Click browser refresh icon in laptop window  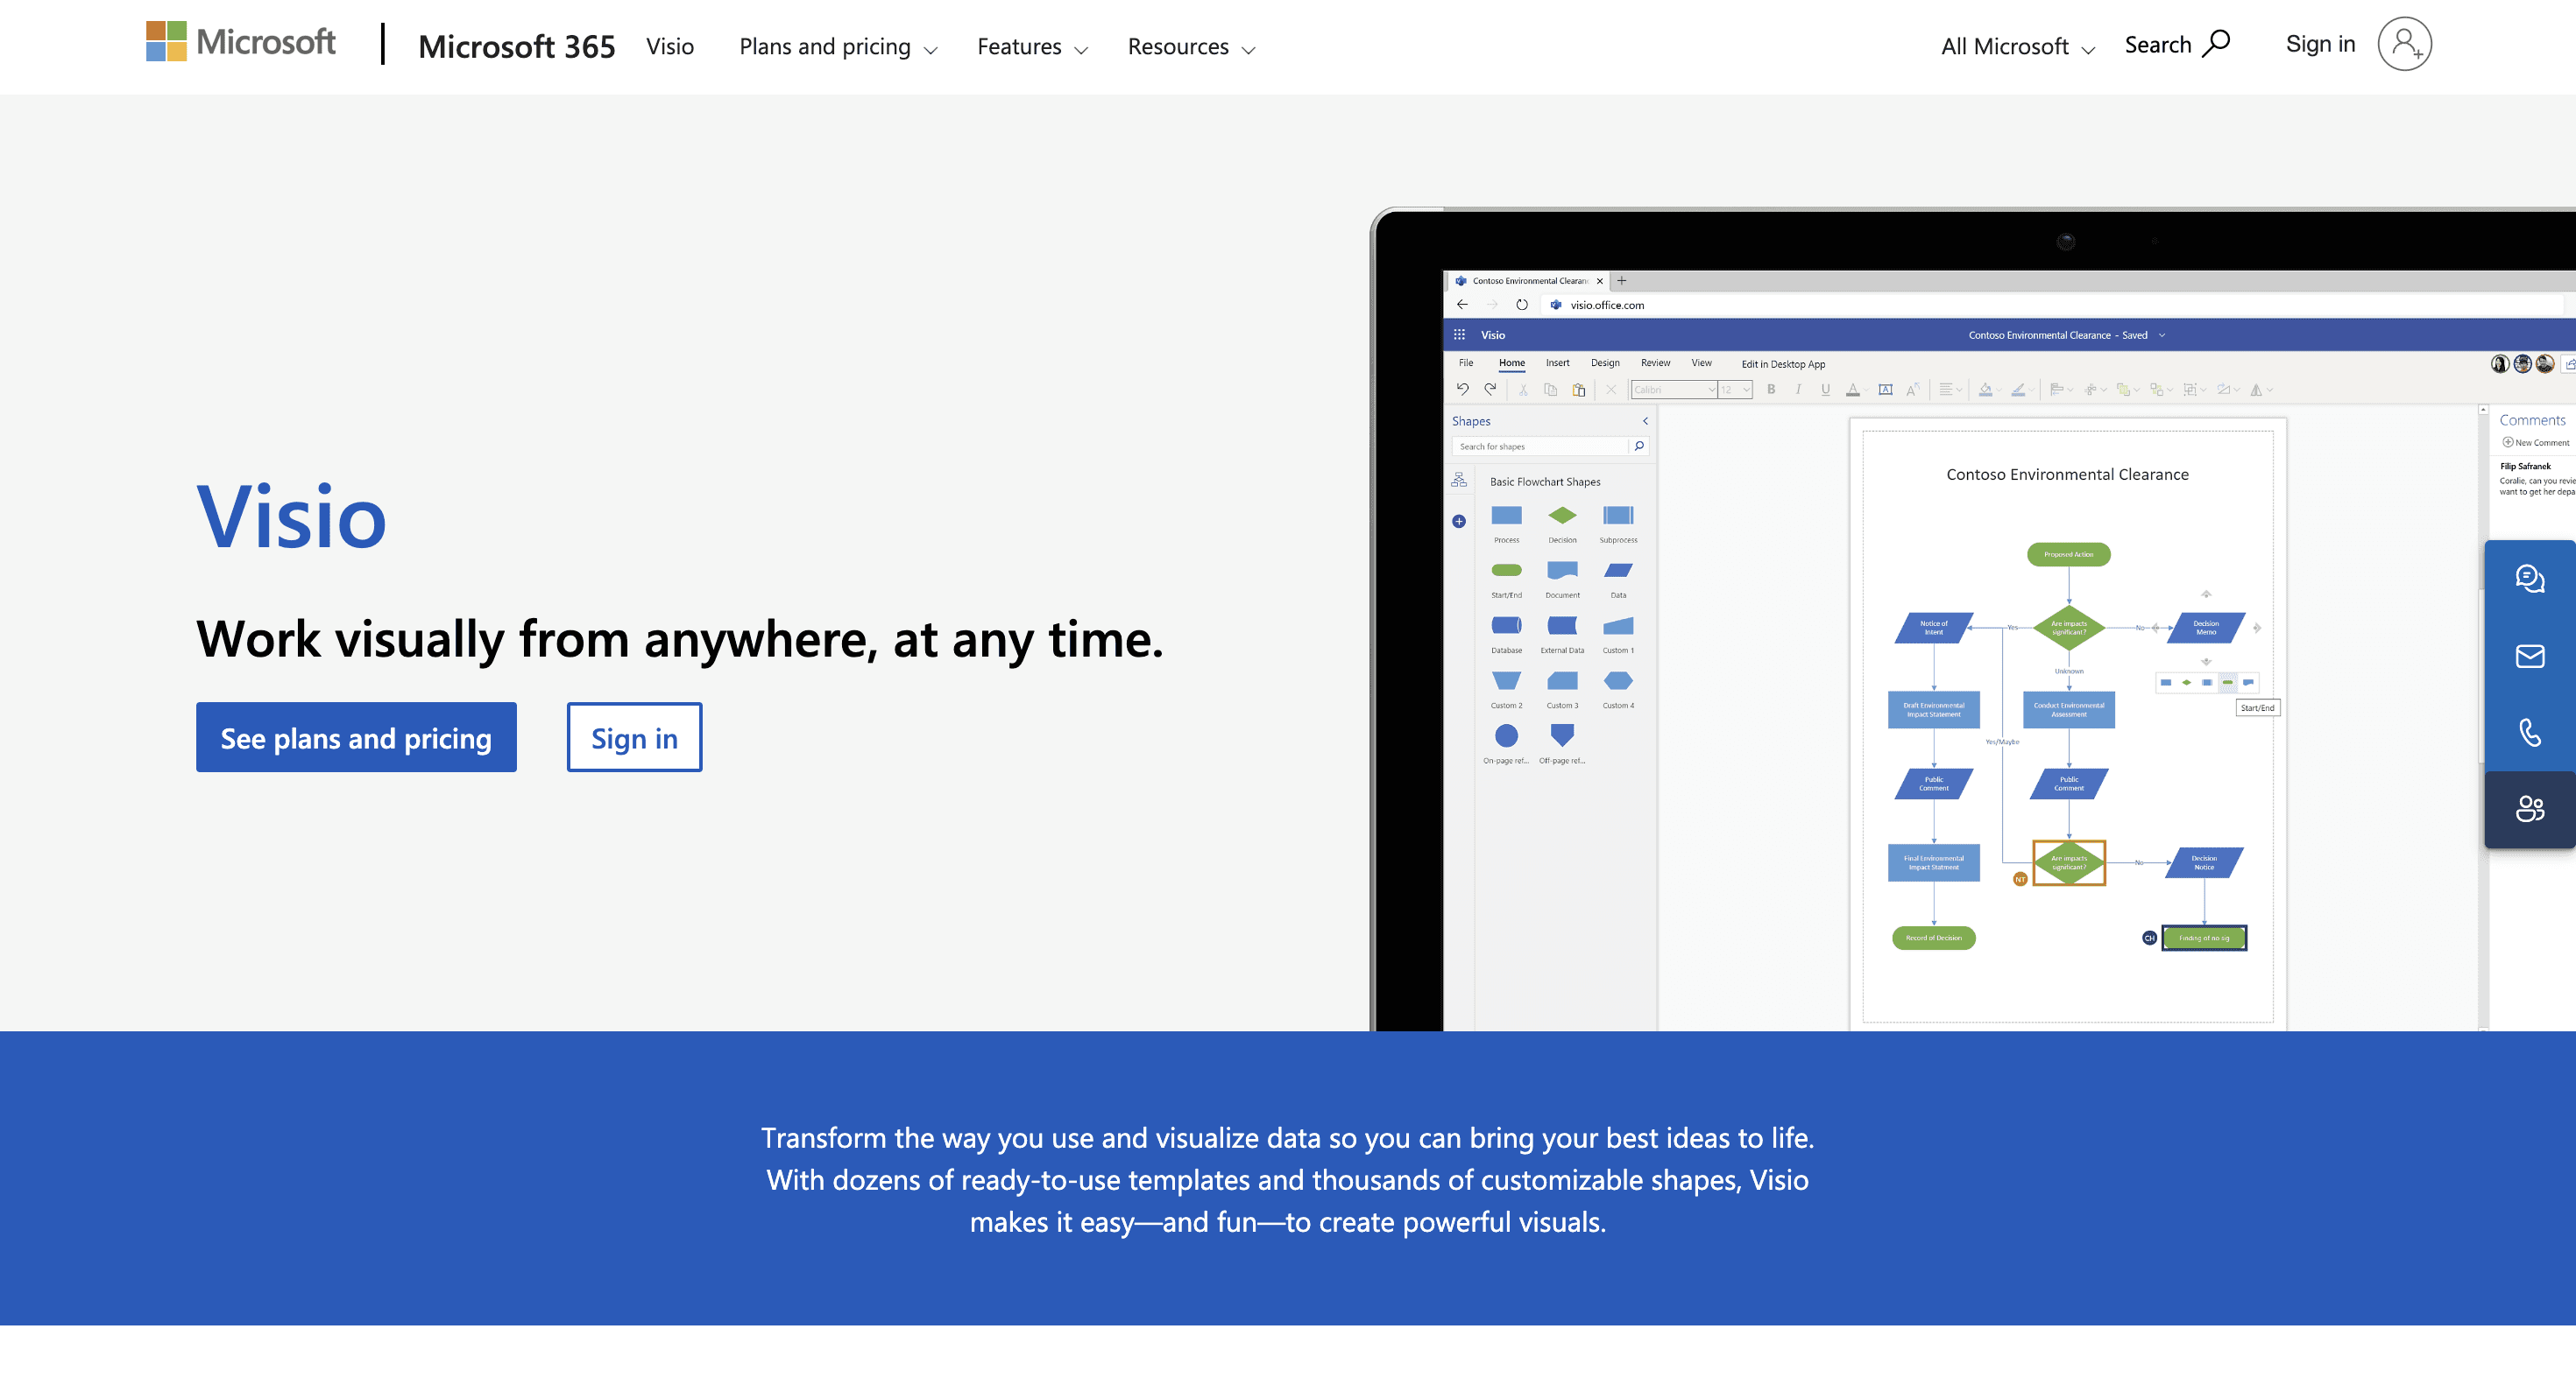(1521, 305)
